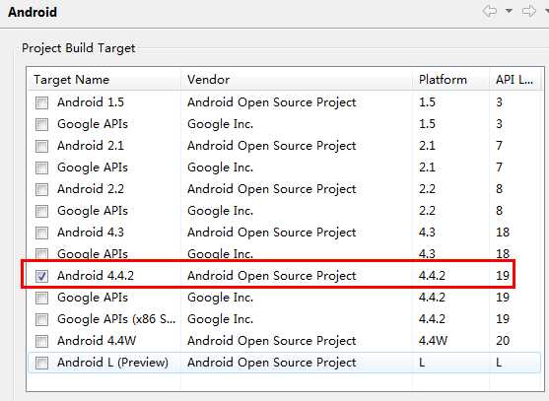Screen dimensions: 549x401
Task: Select the 'Android 2.2' target name
Action: point(91,189)
